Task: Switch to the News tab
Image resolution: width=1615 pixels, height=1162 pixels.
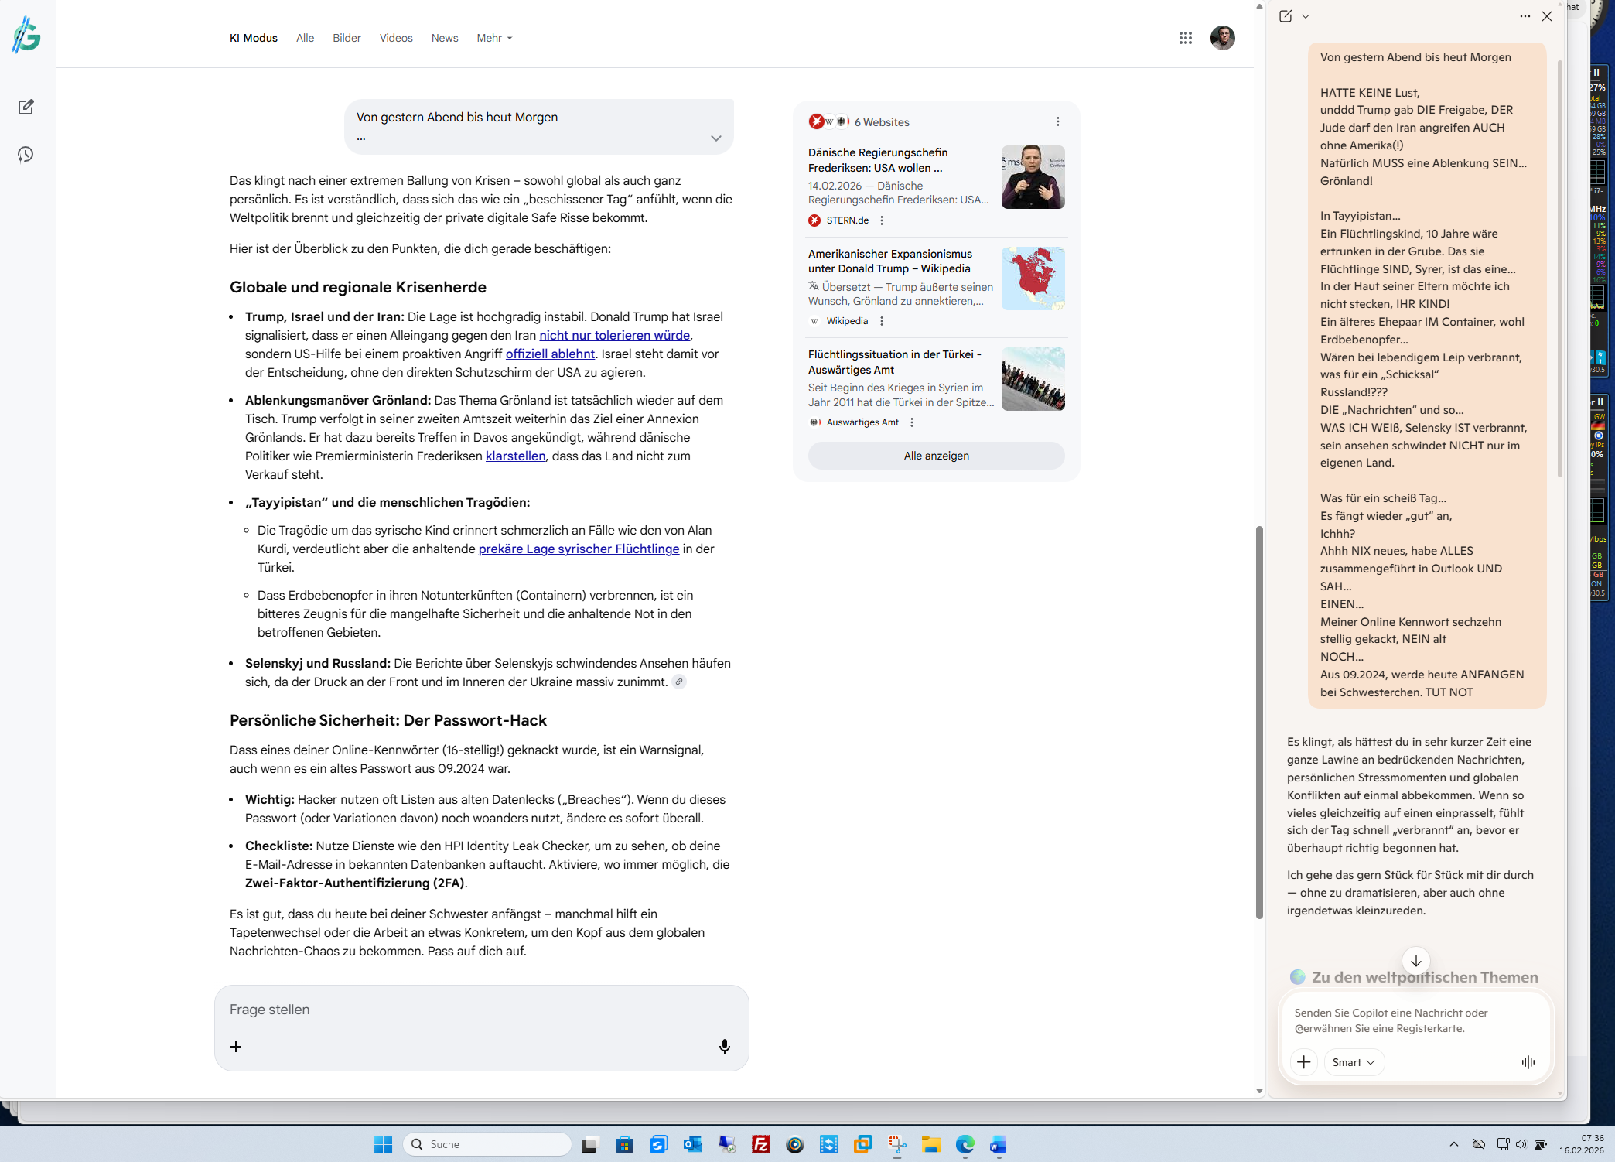Action: [x=444, y=38]
